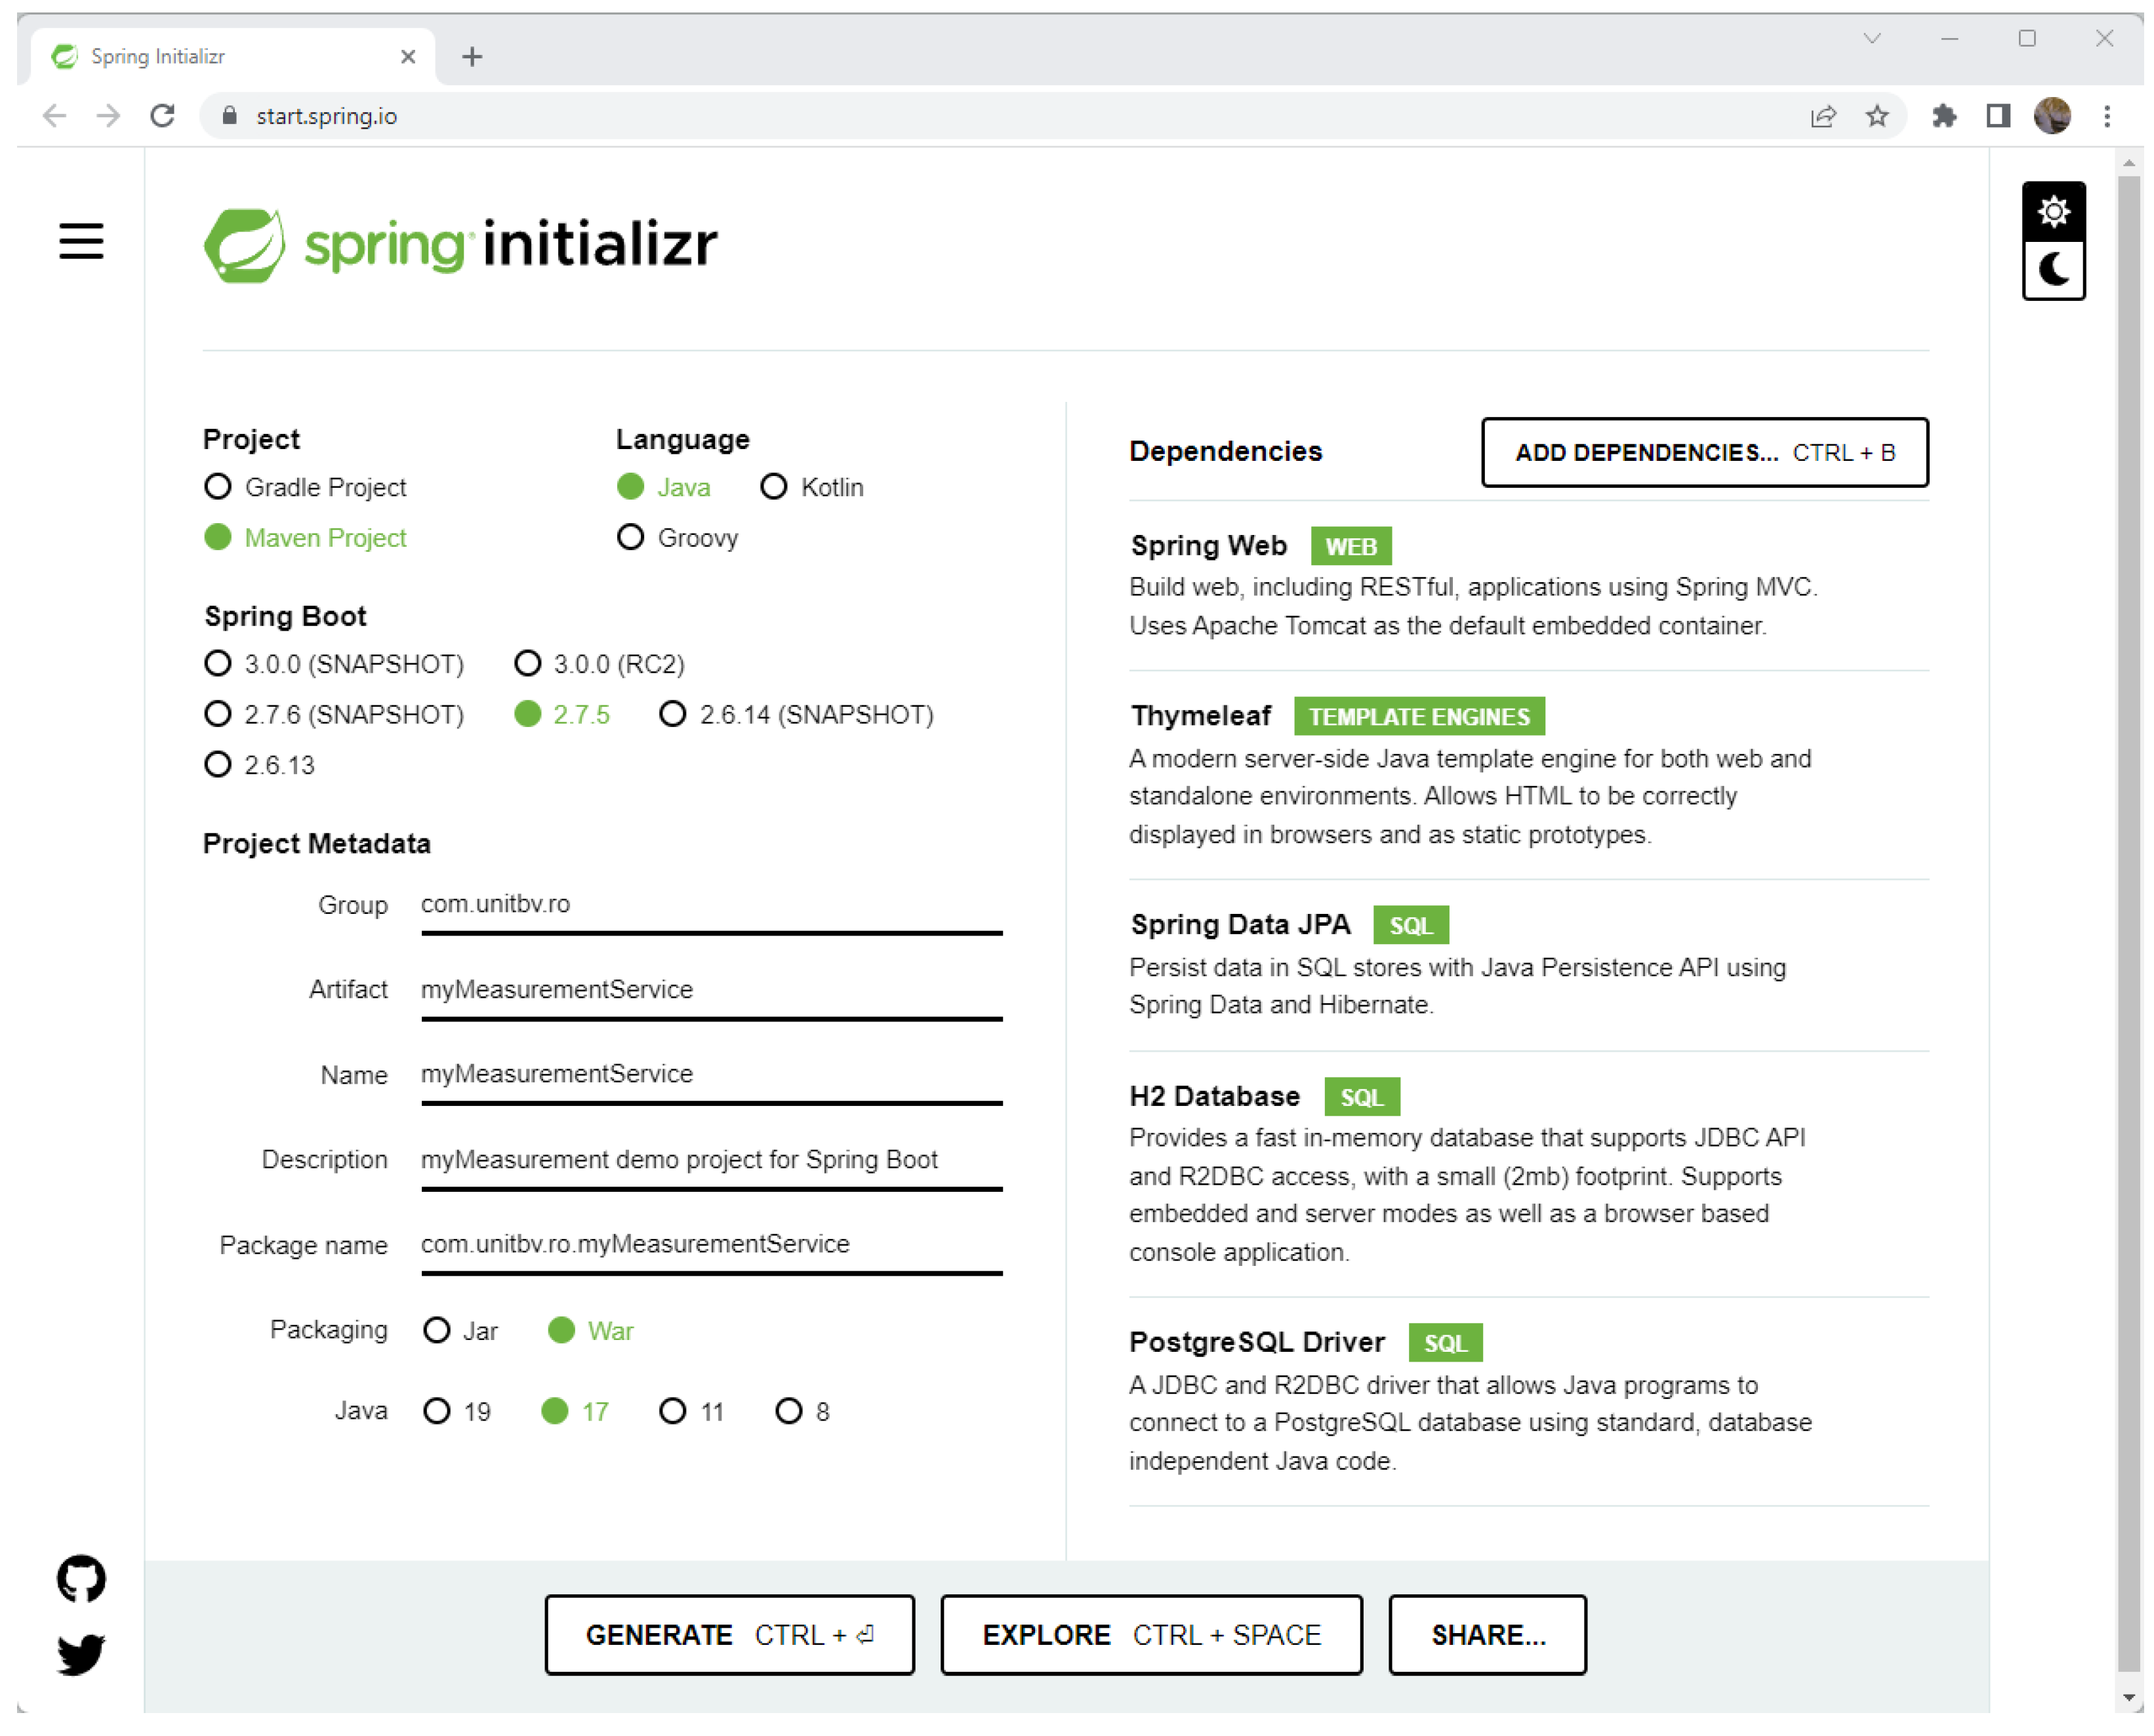
Task: Choose Kotlin as the language
Action: click(773, 487)
